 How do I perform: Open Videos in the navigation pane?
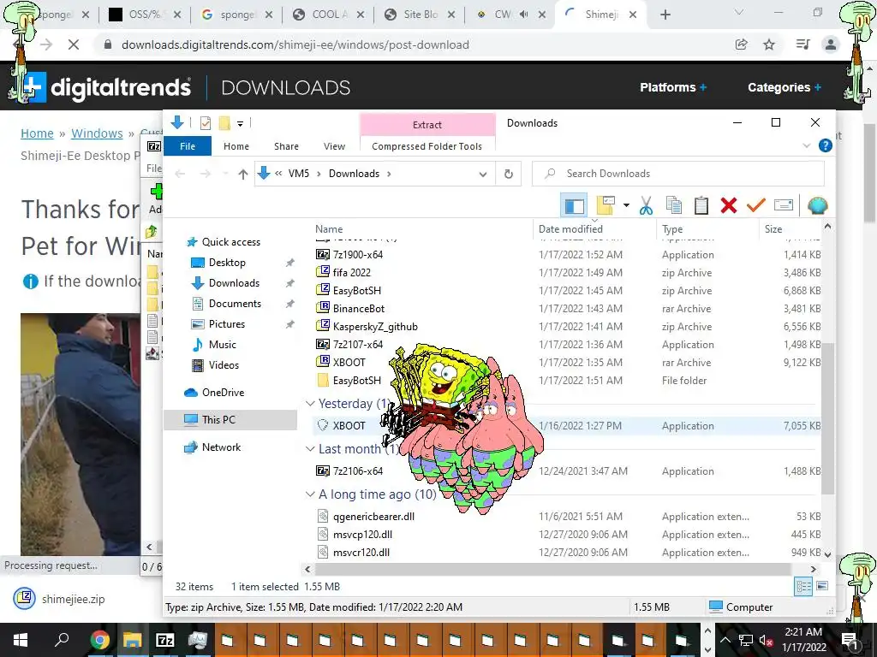click(224, 365)
